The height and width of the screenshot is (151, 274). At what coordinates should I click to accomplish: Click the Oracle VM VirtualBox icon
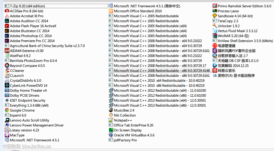[111, 135]
